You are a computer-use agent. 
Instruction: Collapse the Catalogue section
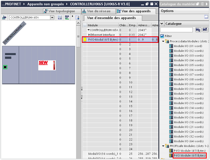(162, 24)
